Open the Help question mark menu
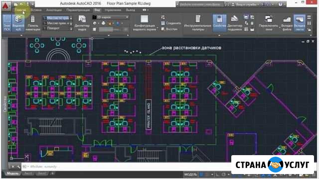Viewport: 319px width, 179px height. [281, 4]
